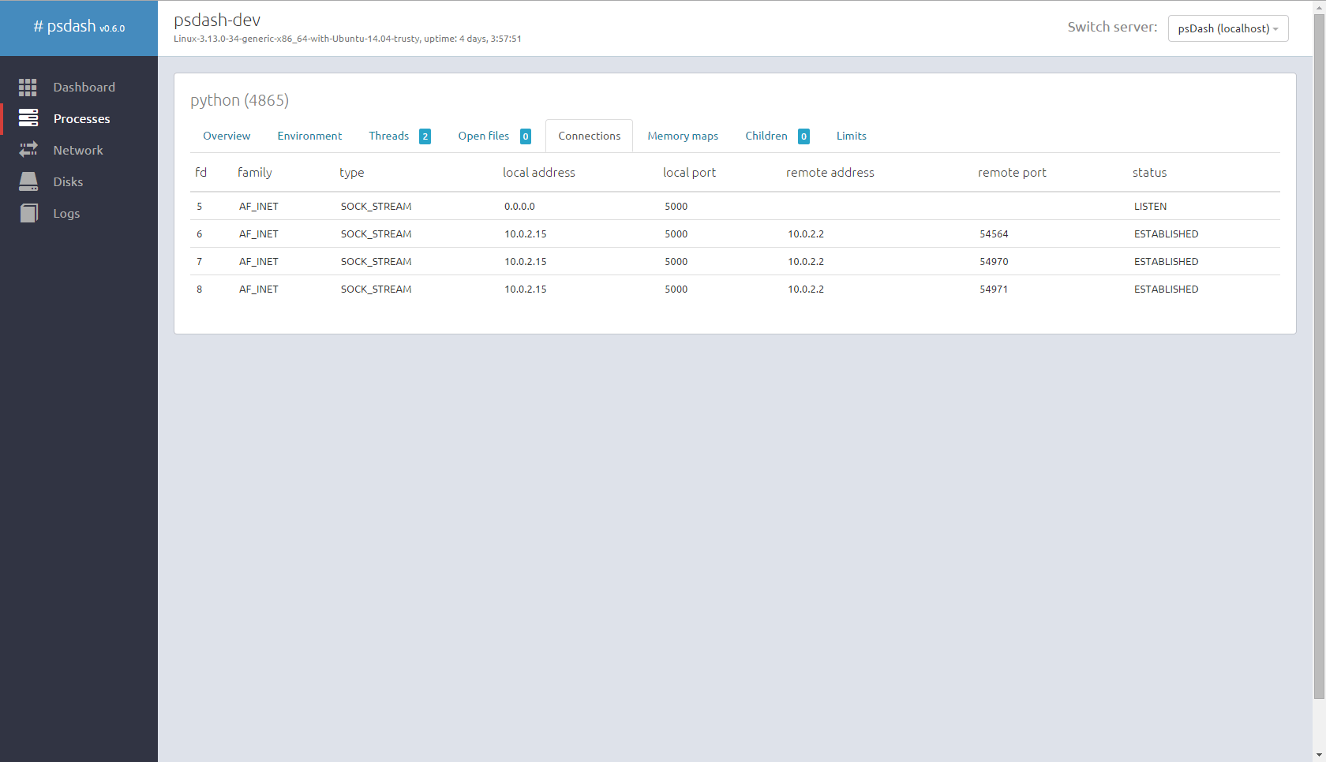The height and width of the screenshot is (762, 1326).
Task: Open the Environment tab
Action: 309,136
